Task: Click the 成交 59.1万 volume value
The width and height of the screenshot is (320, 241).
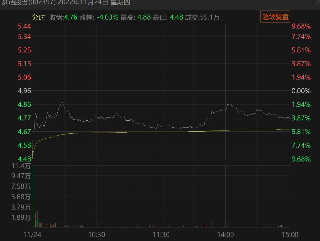Action: tap(209, 17)
